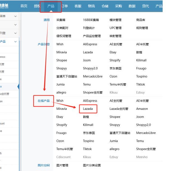Select Ozon under 产品刊登
This screenshot has height=171, width=173.
pyautogui.click(x=113, y=76)
